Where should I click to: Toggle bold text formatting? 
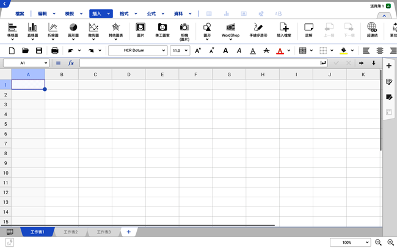pyautogui.click(x=225, y=51)
